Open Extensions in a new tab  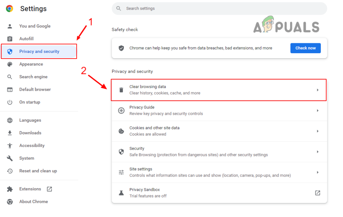(x=49, y=189)
